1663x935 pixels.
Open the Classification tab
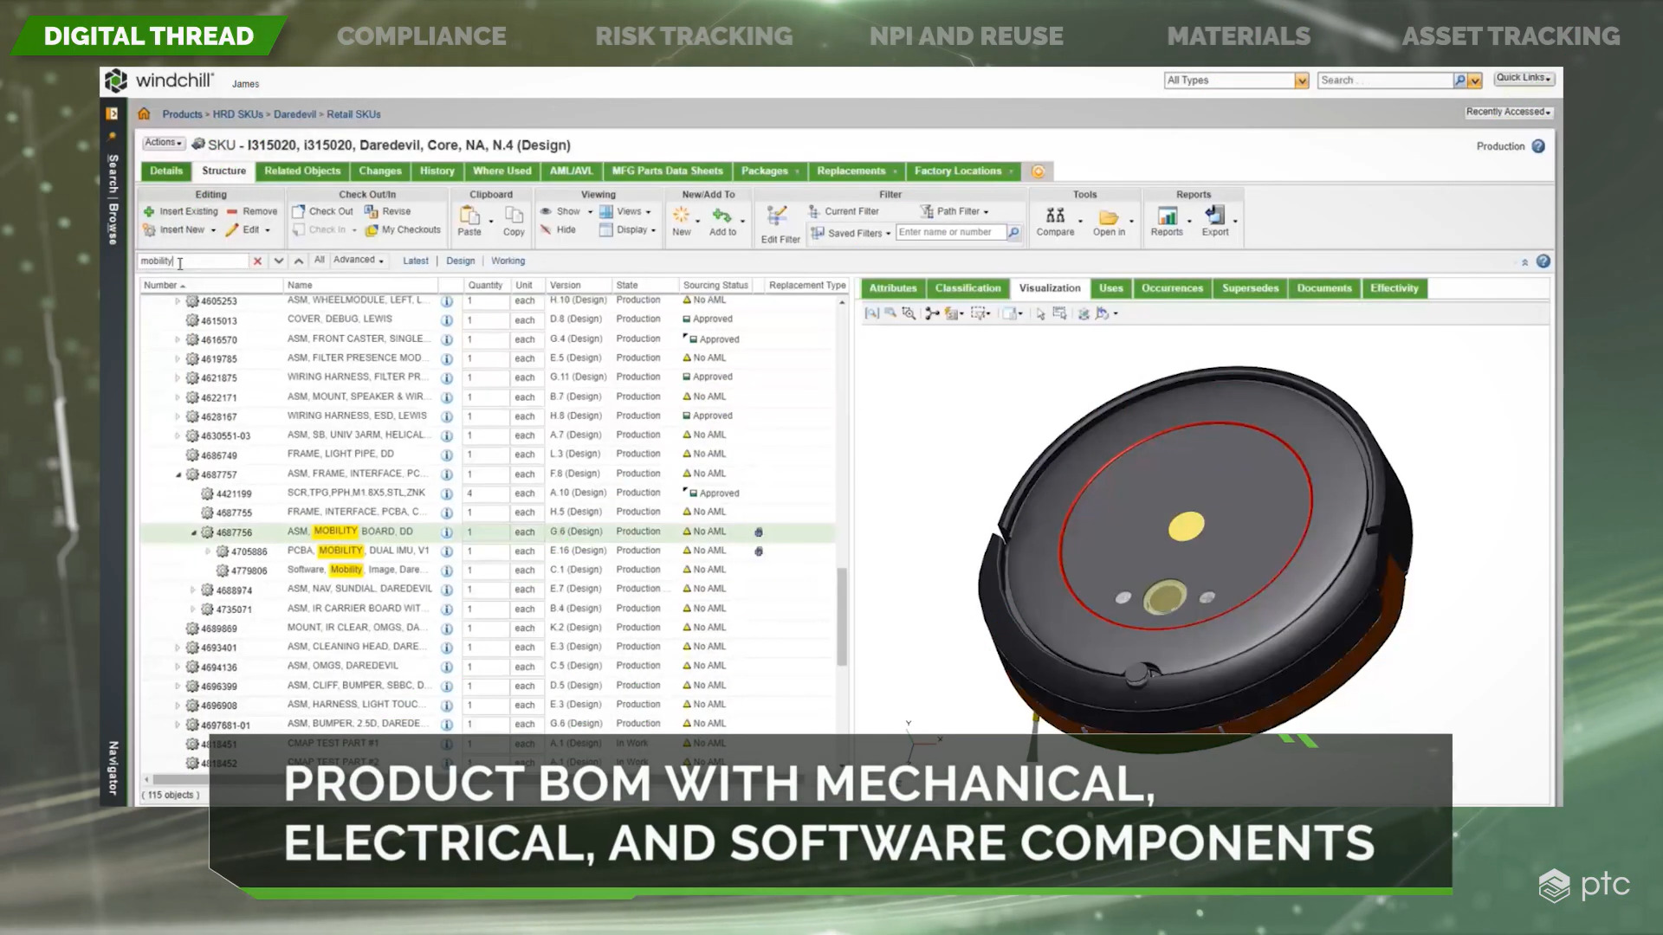click(967, 288)
